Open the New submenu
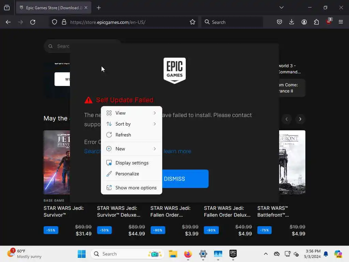 point(132,149)
